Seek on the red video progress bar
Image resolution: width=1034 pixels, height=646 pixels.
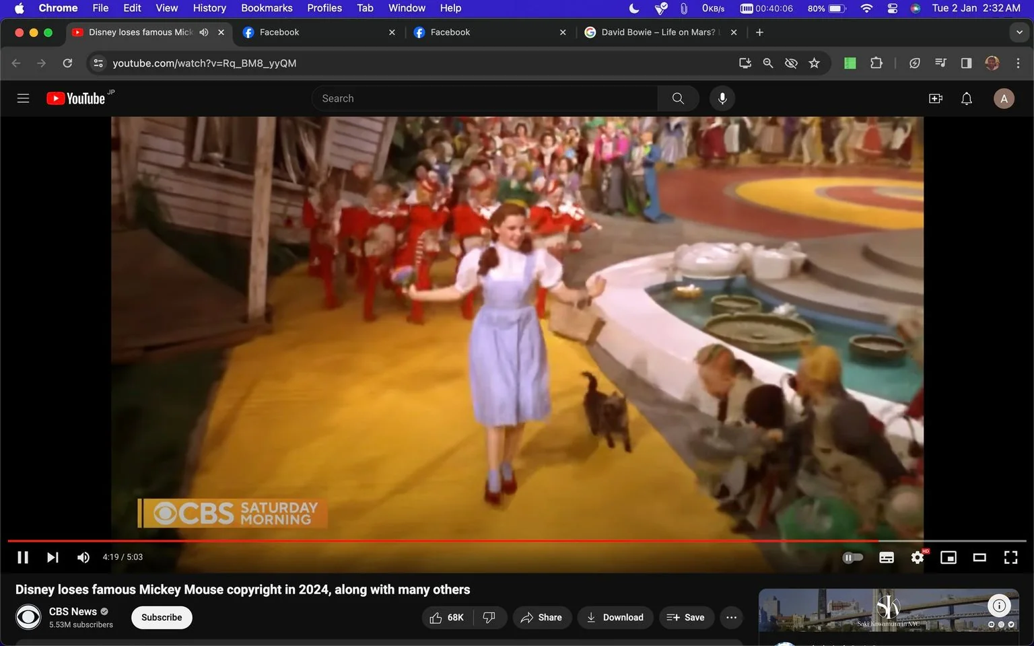coord(517,540)
